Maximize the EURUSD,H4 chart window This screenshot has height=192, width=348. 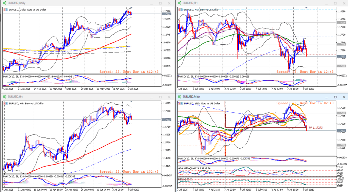(x=160, y=97)
